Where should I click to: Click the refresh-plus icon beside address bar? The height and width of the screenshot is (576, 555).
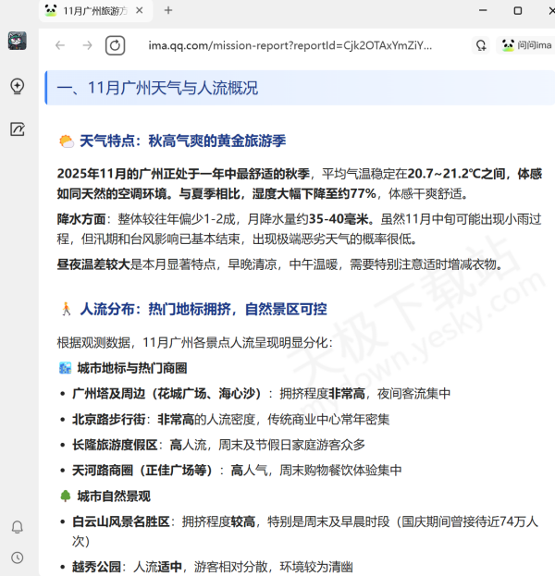click(481, 45)
